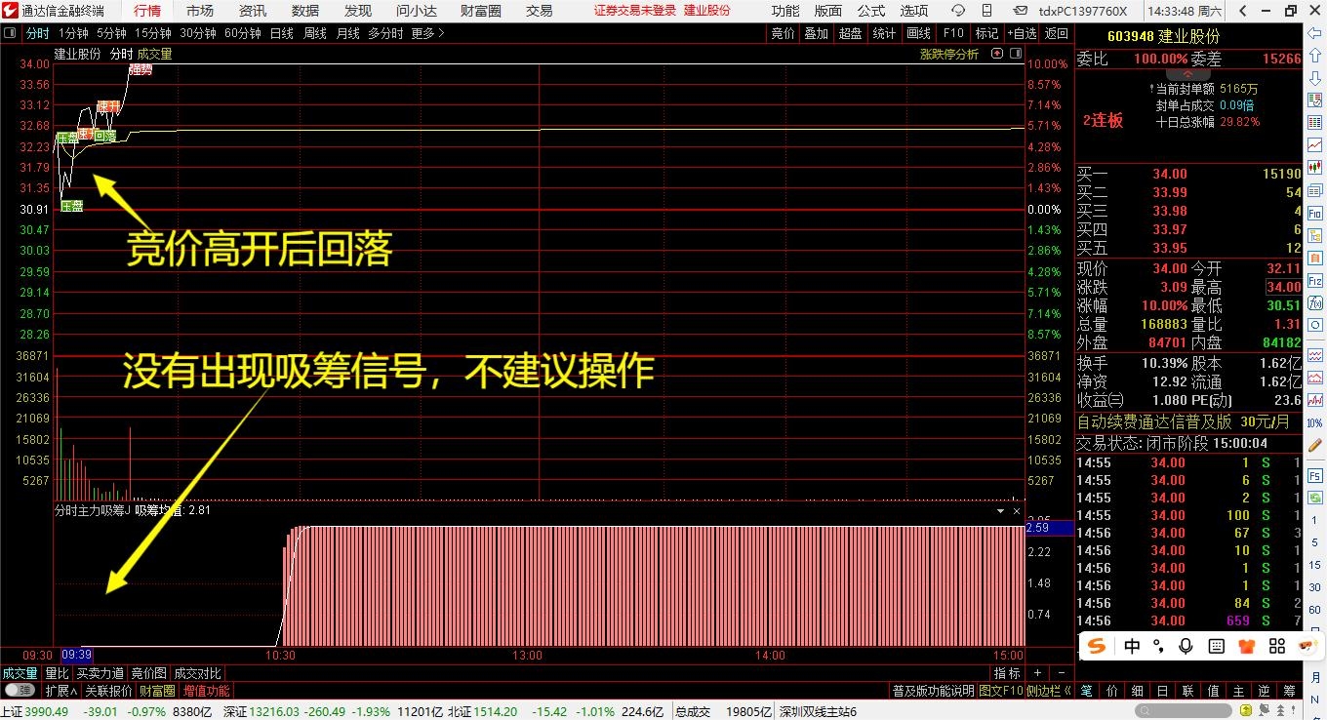
Task: Click the down arrow icon in right sidebar
Action: [x=1315, y=77]
